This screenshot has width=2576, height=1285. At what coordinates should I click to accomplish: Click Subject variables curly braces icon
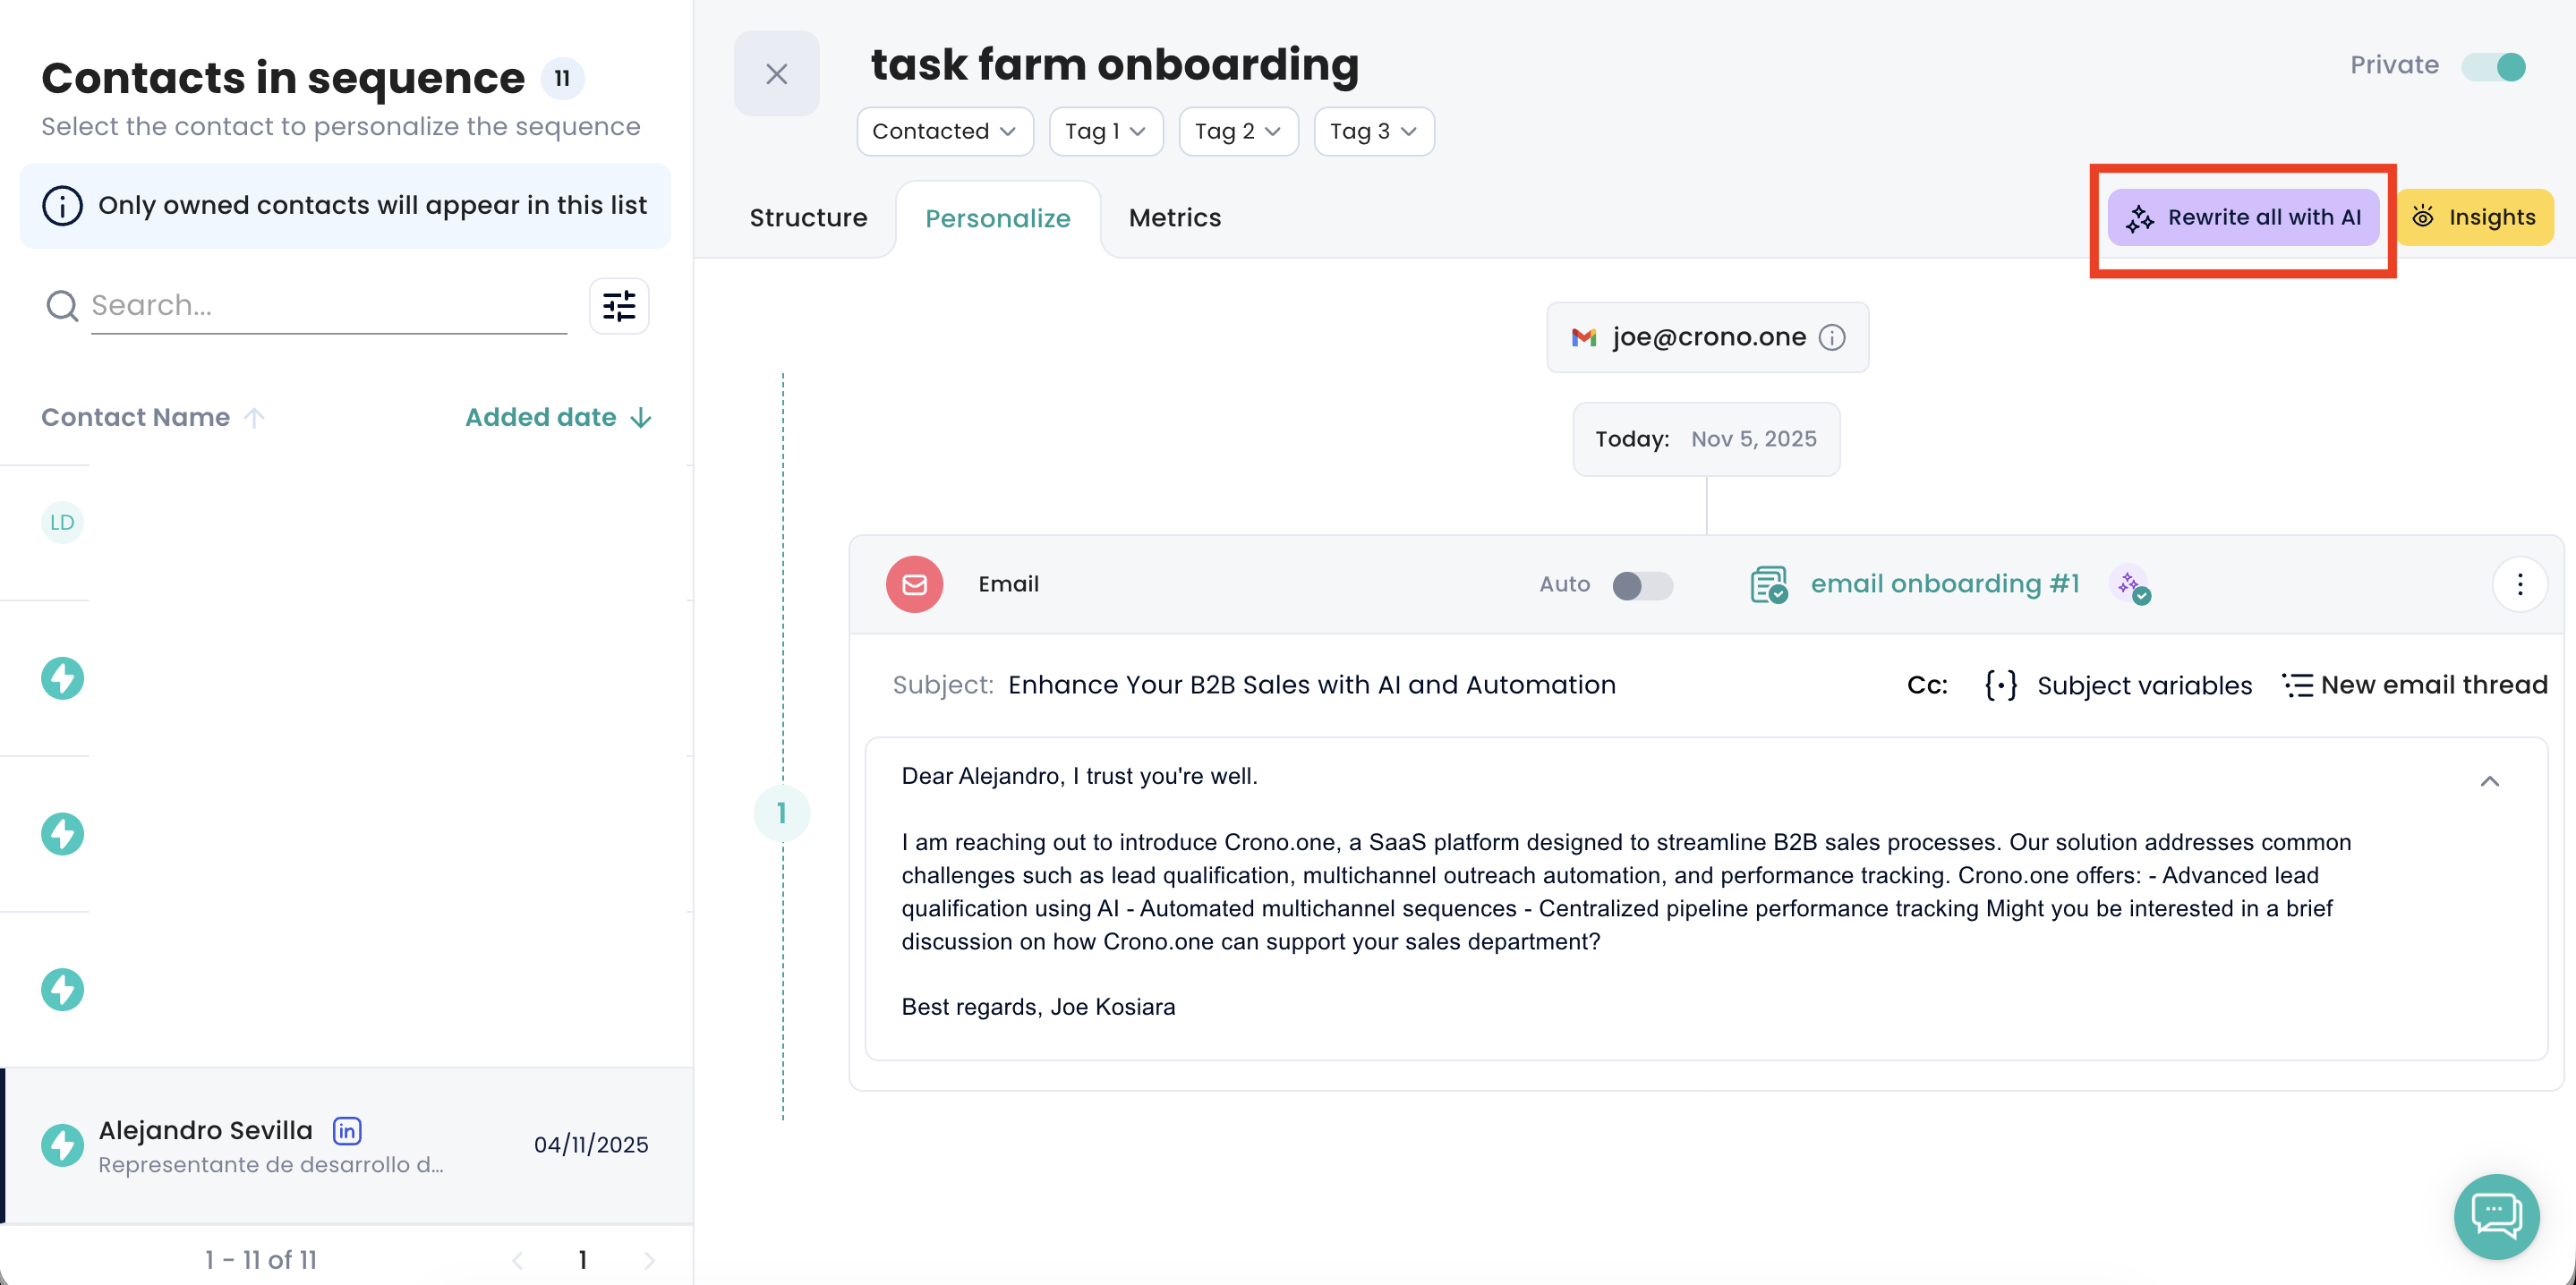[2000, 685]
